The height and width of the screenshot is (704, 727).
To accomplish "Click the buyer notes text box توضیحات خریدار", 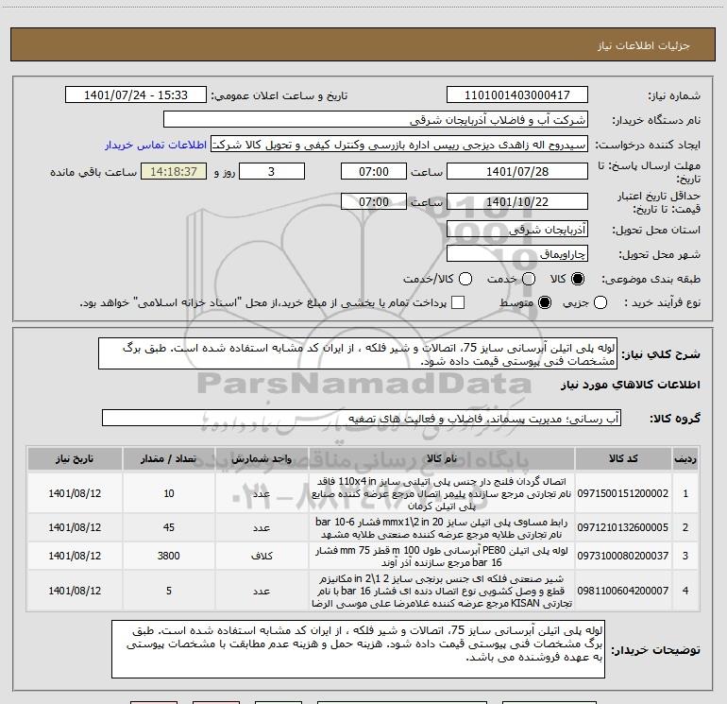I will 358,649.
